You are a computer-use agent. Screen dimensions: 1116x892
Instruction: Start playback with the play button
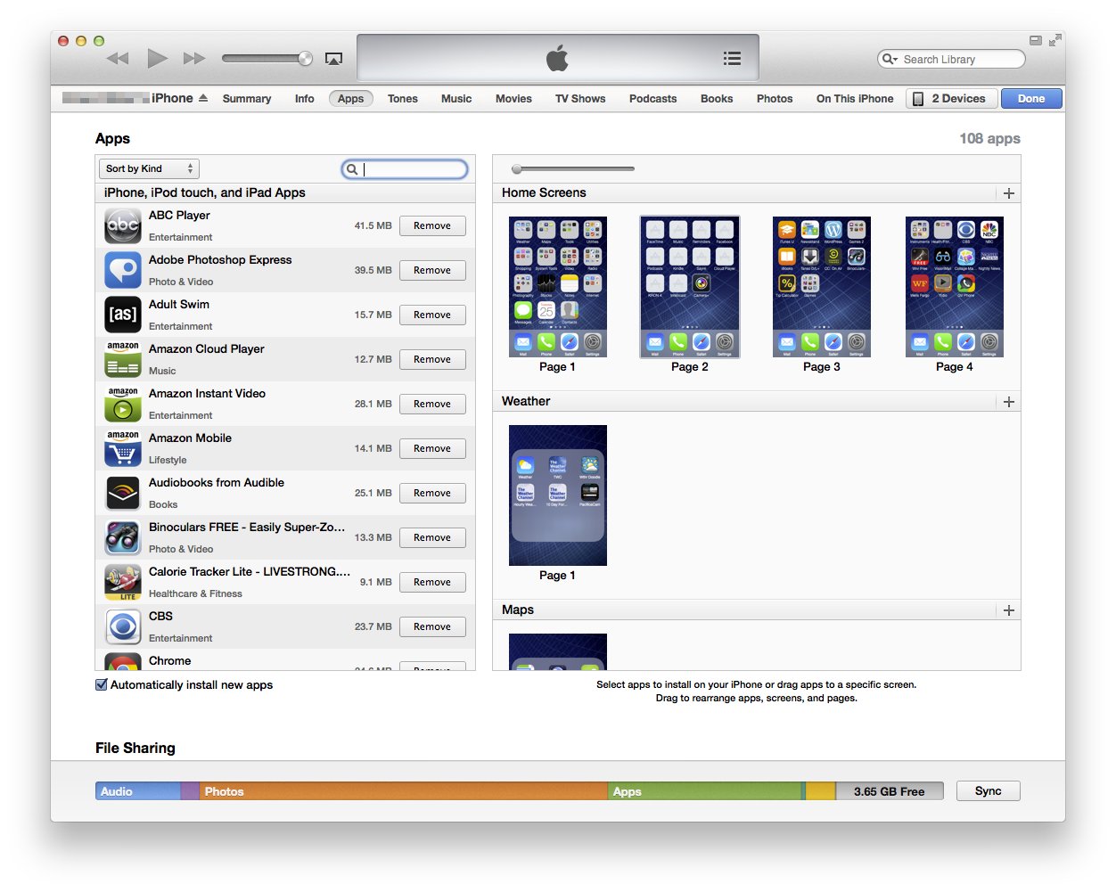pyautogui.click(x=157, y=59)
